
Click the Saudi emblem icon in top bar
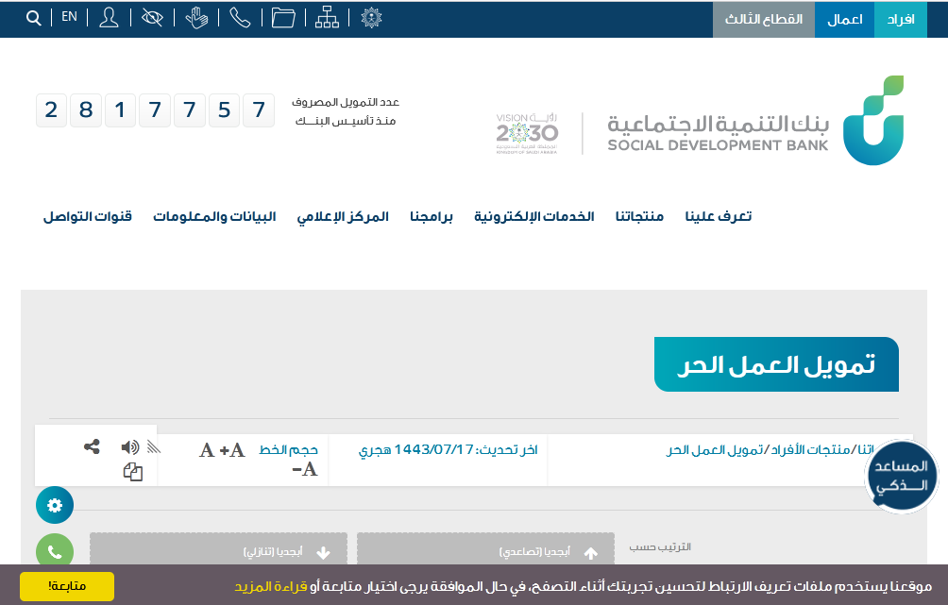[x=371, y=18]
